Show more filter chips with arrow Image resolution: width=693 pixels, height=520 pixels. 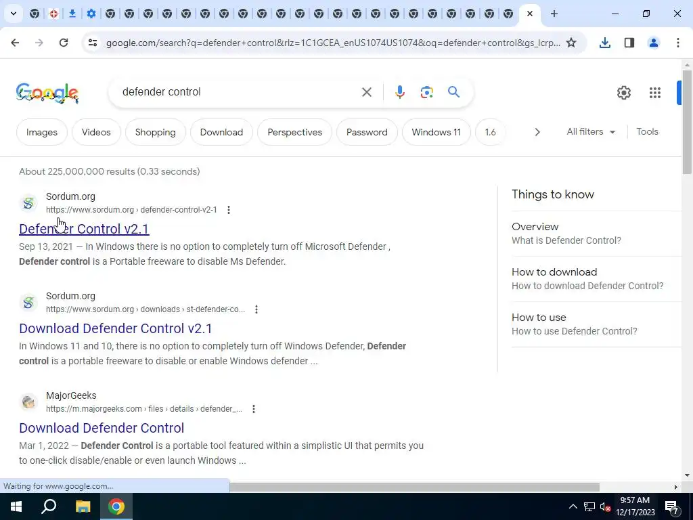pyautogui.click(x=537, y=132)
